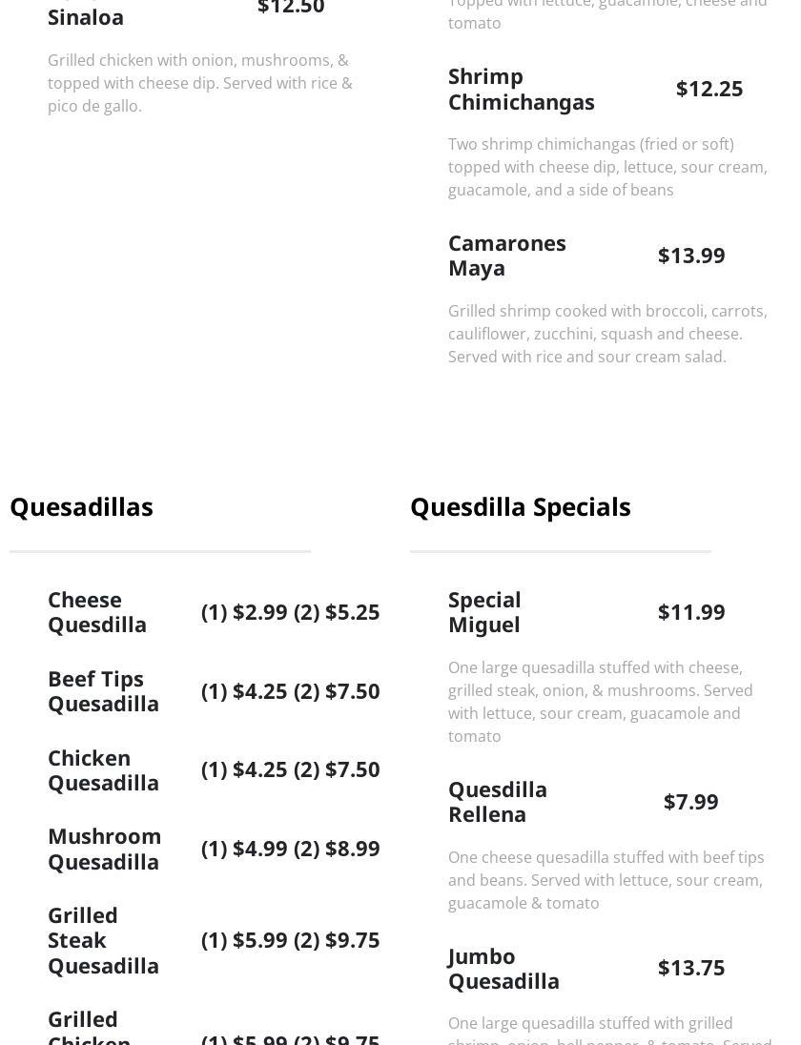
Task: Click the $12.25 Shrimp Chimichangas price
Action: coord(709,89)
